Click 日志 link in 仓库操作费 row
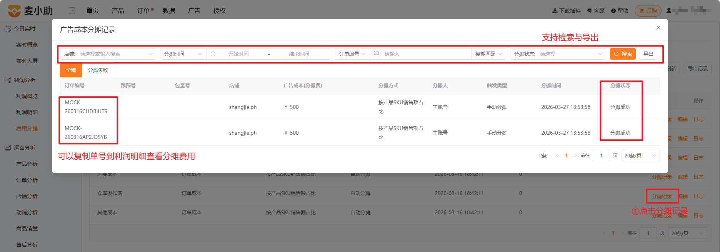This screenshot has width=720, height=252. point(698,196)
